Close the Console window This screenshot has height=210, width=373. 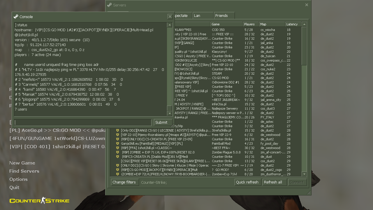click(170, 17)
